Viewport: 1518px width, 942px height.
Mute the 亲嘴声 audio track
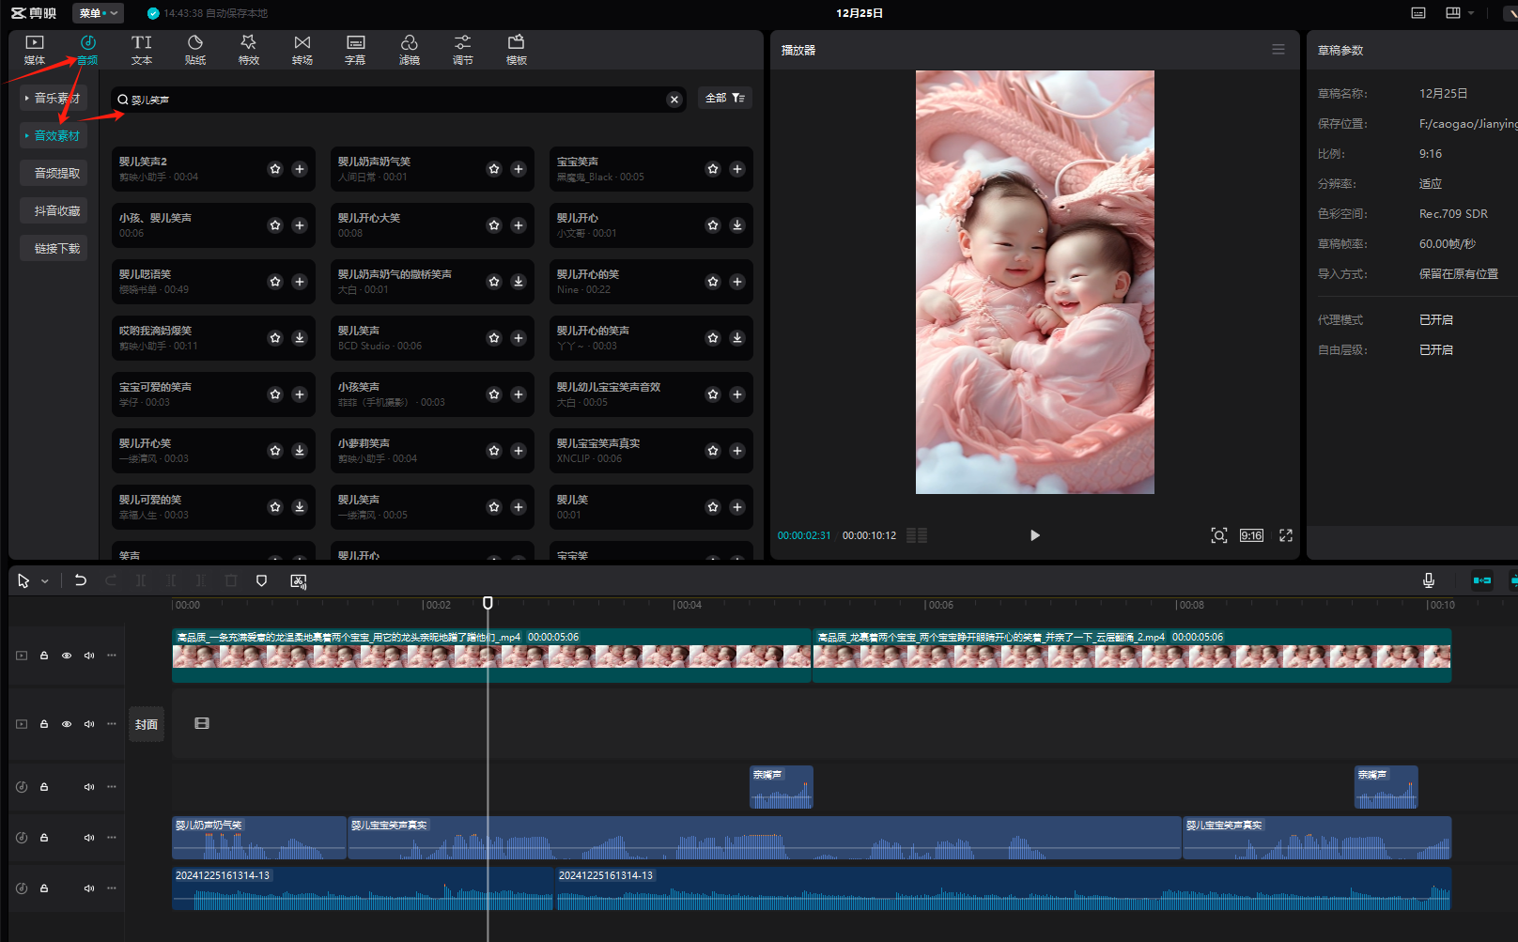89,787
